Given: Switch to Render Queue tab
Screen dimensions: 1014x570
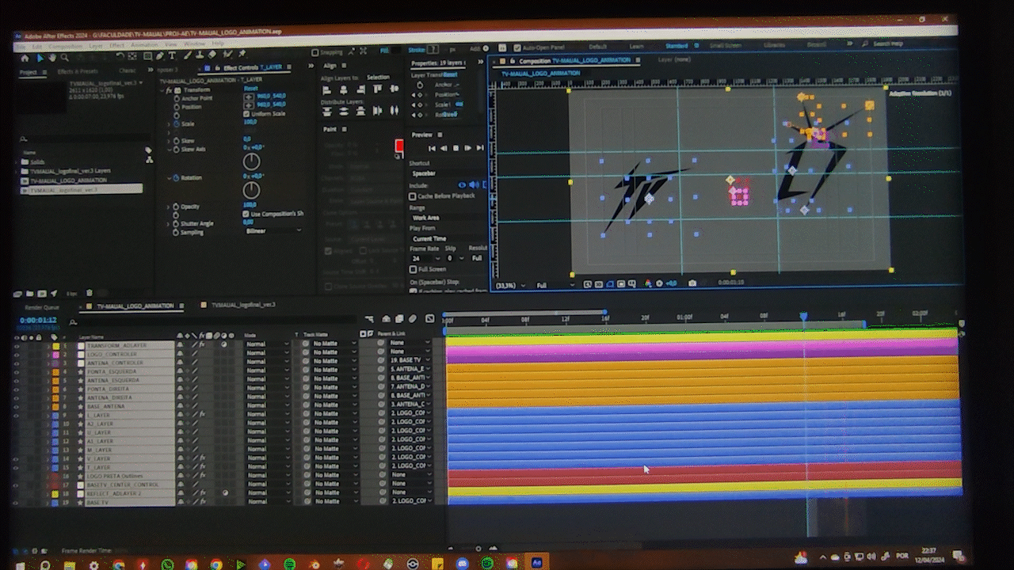Looking at the screenshot, I should tap(42, 307).
